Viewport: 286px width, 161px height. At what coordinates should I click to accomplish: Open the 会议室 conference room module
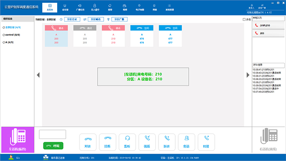65,7
